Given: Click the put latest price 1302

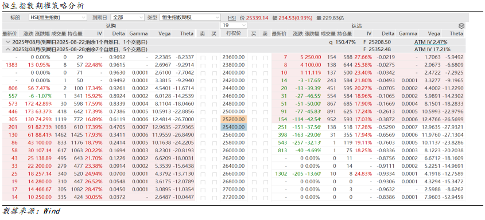Looking at the screenshot, I should point(281,174).
